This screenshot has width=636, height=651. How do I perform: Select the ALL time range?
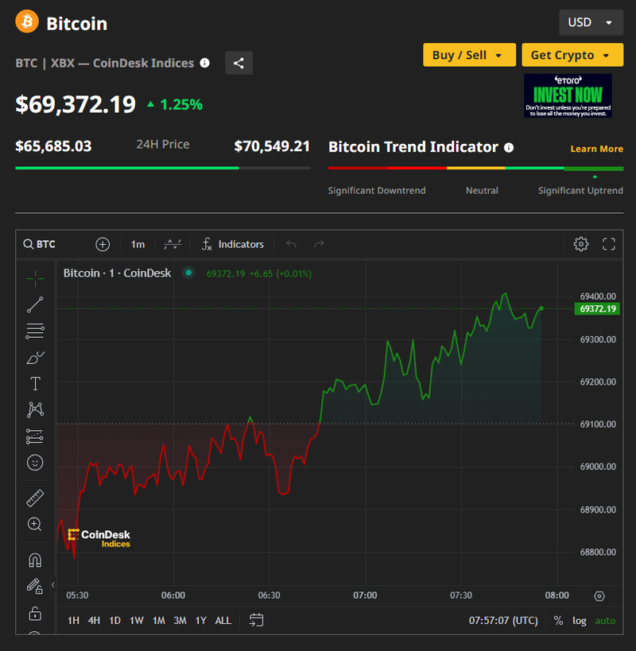(223, 620)
